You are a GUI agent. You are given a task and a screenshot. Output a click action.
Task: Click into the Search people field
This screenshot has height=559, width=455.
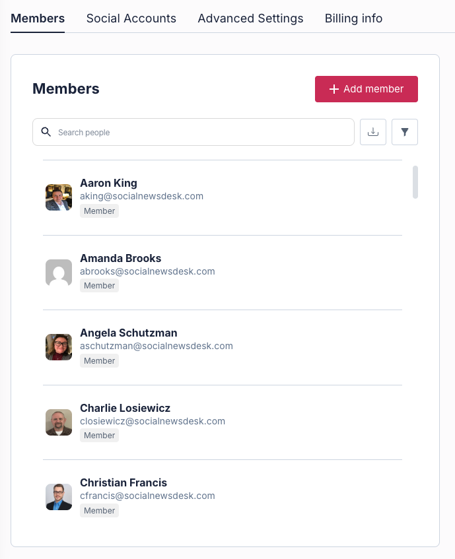pyautogui.click(x=193, y=132)
